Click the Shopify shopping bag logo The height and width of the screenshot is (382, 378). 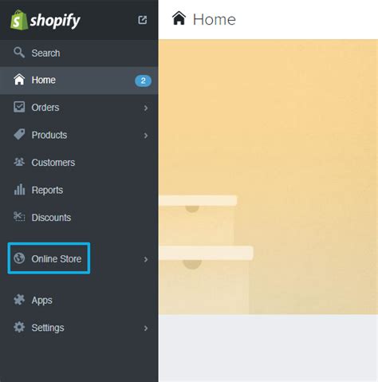(x=19, y=20)
